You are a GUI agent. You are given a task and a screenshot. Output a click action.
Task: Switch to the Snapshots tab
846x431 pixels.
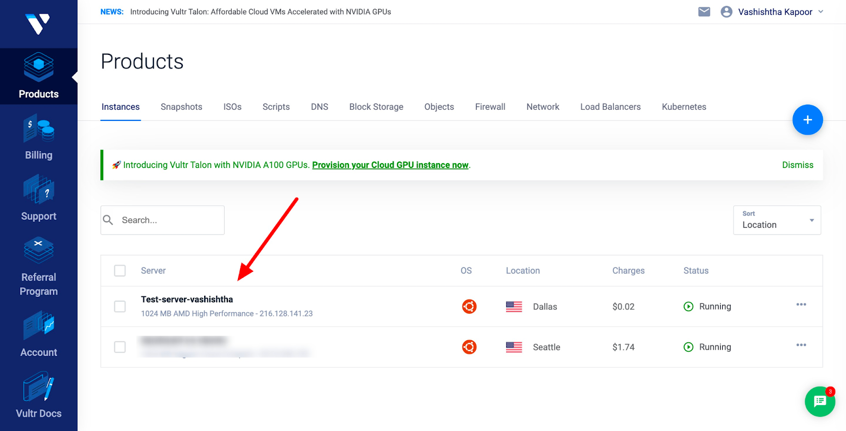click(181, 107)
